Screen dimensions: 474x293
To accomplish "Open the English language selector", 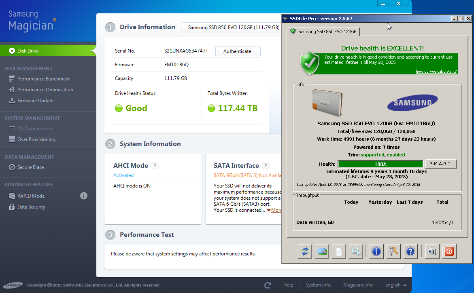I will tap(396, 285).
